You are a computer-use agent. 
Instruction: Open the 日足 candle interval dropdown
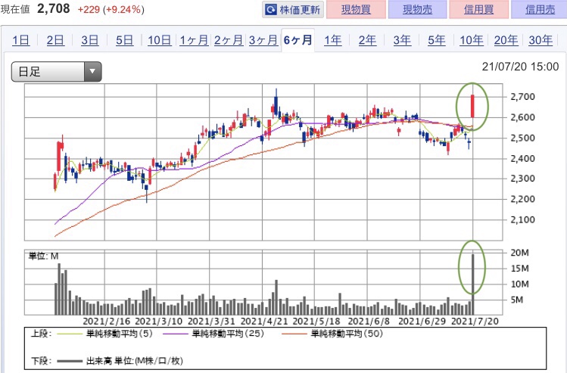(57, 72)
